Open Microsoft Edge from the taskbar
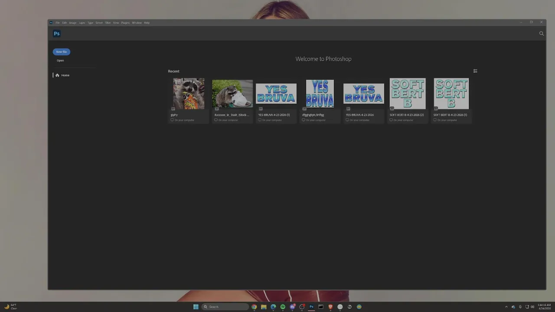 [x=273, y=307]
